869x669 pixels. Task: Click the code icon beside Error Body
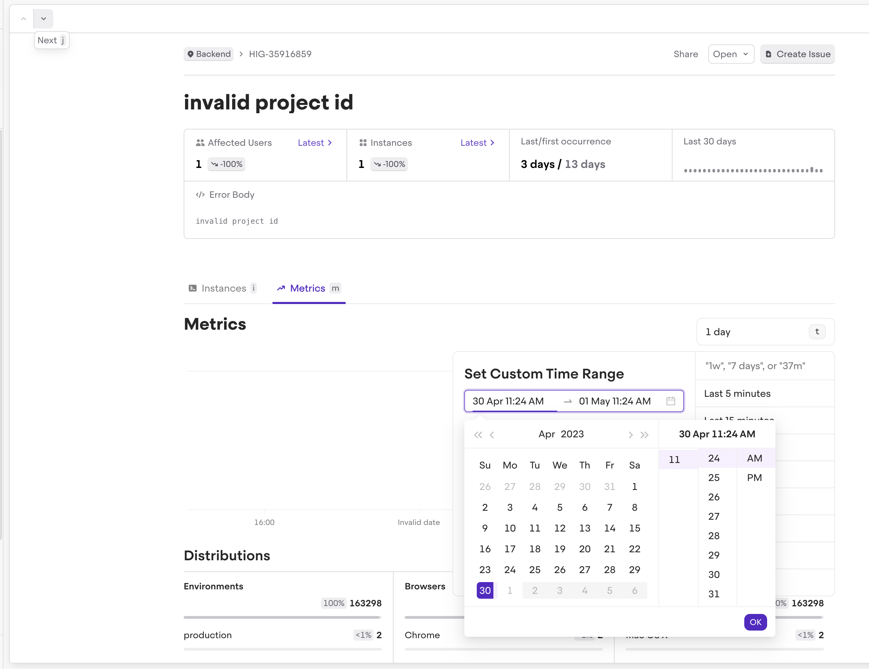[200, 195]
